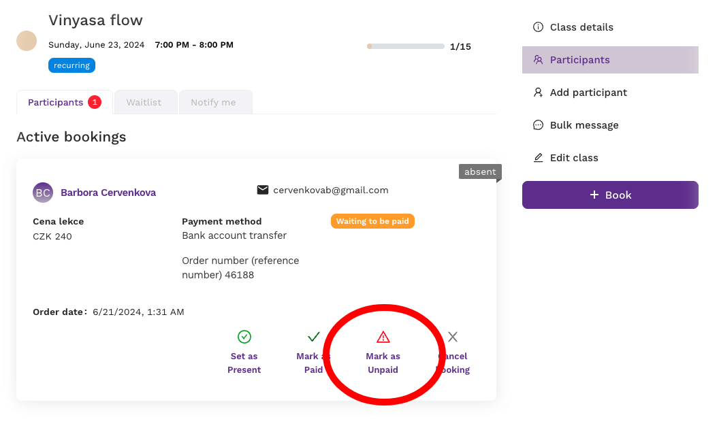The height and width of the screenshot is (430, 719).
Task: Click the blue recurring tag
Action: click(x=71, y=65)
